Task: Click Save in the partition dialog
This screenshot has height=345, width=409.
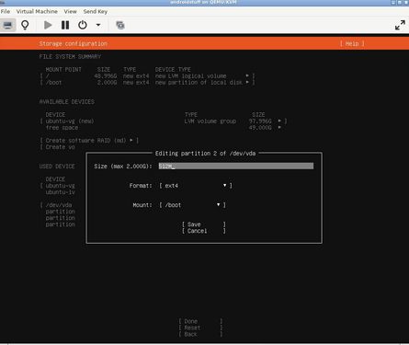Action: click(x=204, y=224)
